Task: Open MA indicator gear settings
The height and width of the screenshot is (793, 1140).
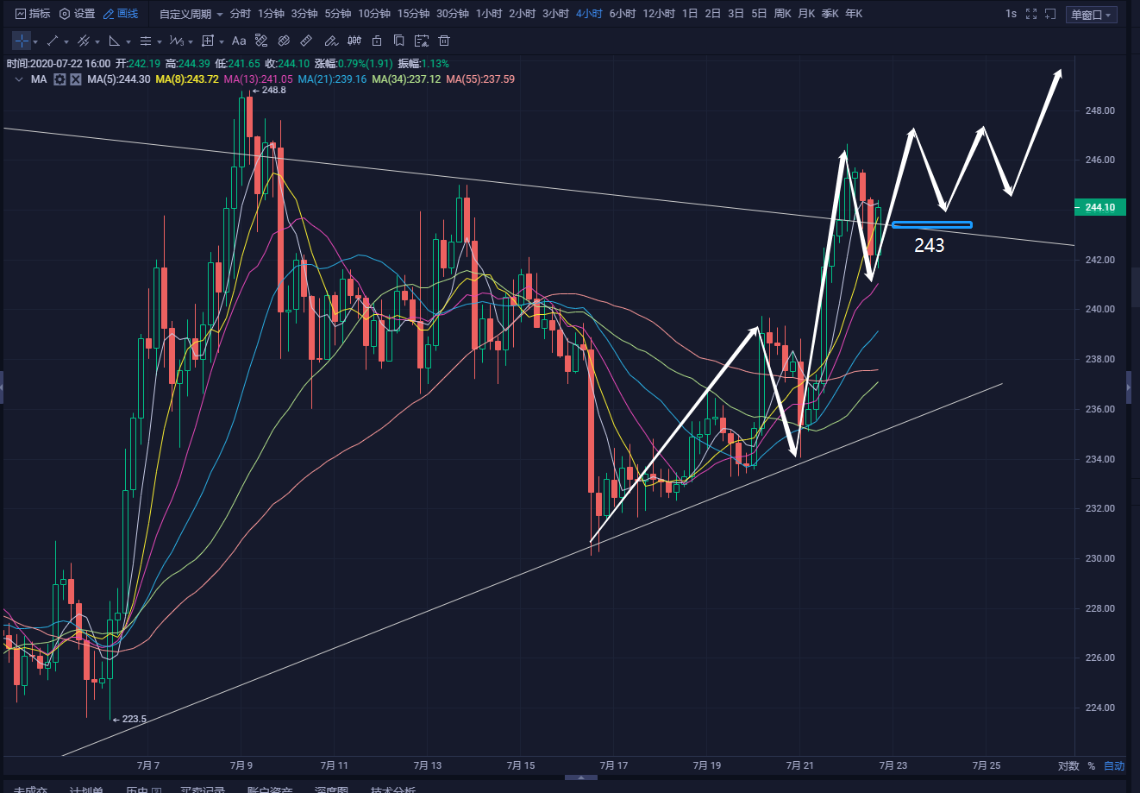Action: tap(60, 79)
